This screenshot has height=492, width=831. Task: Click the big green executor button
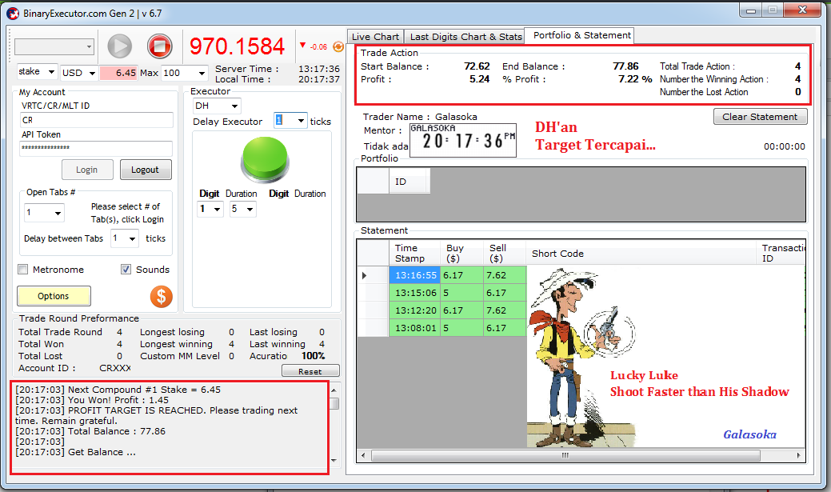coord(265,159)
